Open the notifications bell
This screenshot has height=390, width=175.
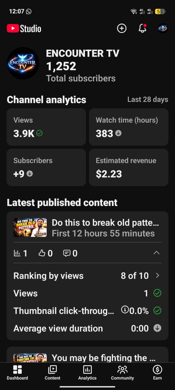(x=142, y=28)
